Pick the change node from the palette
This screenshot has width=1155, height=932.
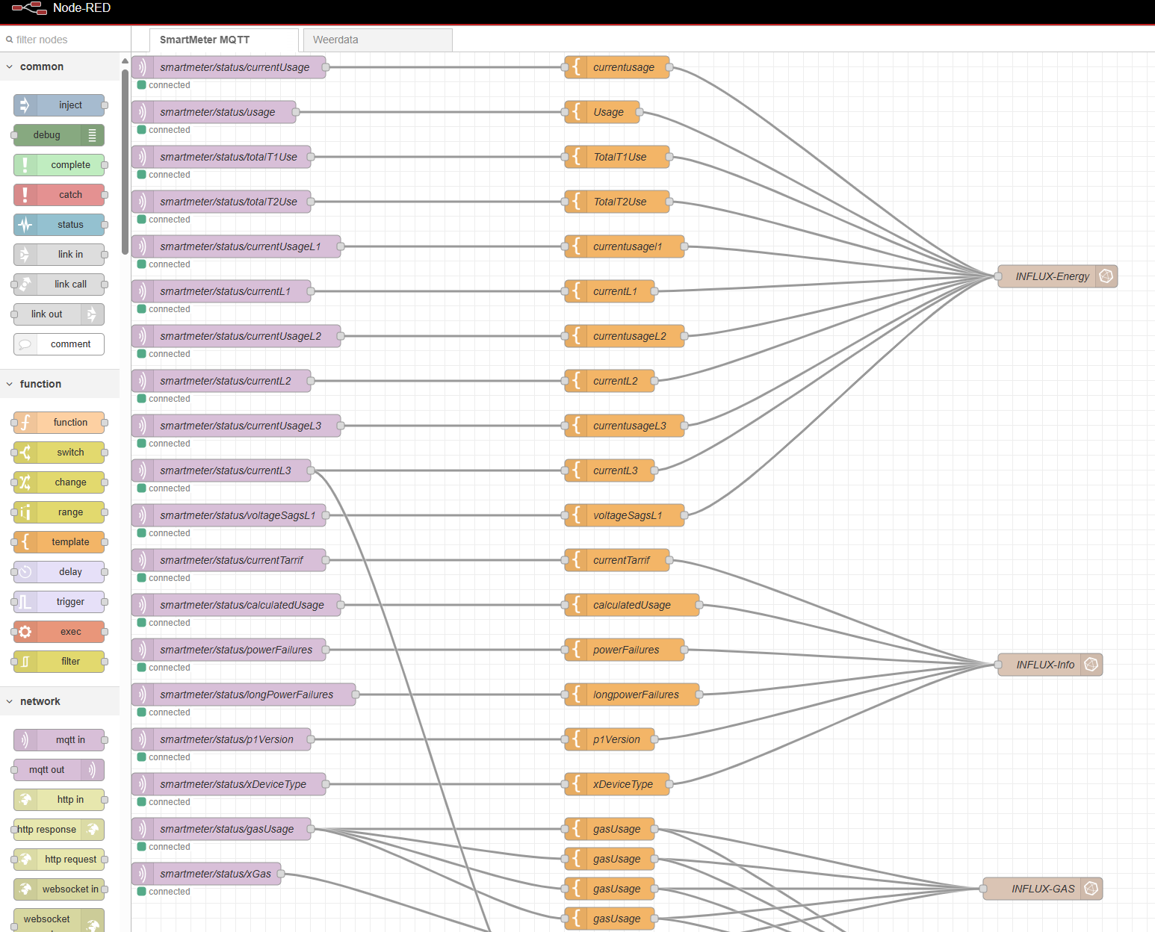[59, 482]
